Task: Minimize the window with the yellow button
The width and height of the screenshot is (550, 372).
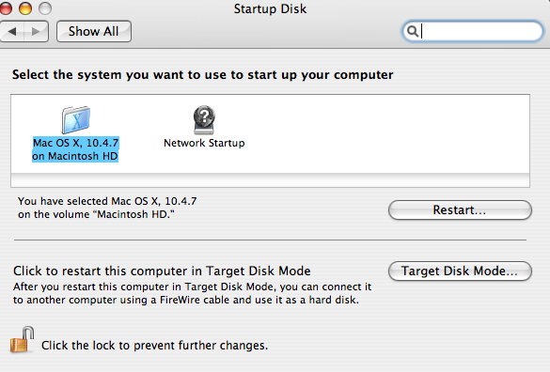Action: coord(25,8)
